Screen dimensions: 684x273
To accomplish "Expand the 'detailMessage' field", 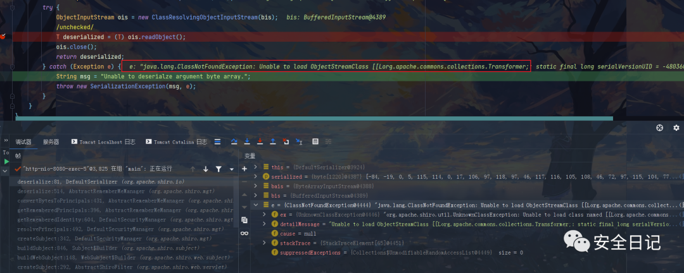I will [x=264, y=224].
